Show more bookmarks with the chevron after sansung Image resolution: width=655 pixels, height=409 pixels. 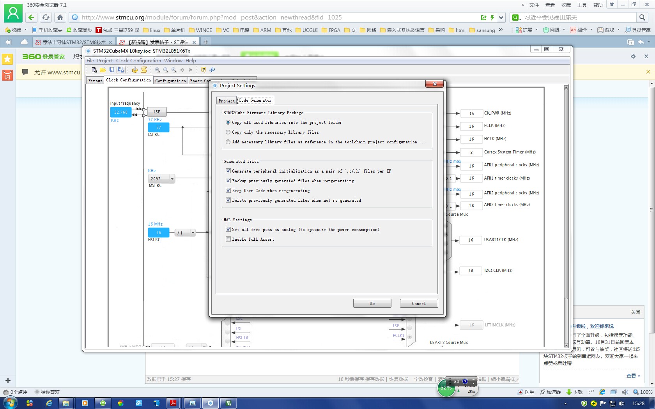(x=501, y=30)
